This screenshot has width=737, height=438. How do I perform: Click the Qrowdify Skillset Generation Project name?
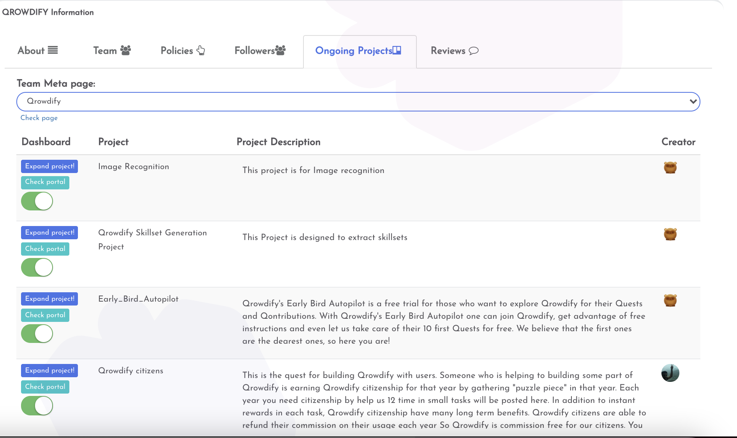tap(152, 240)
